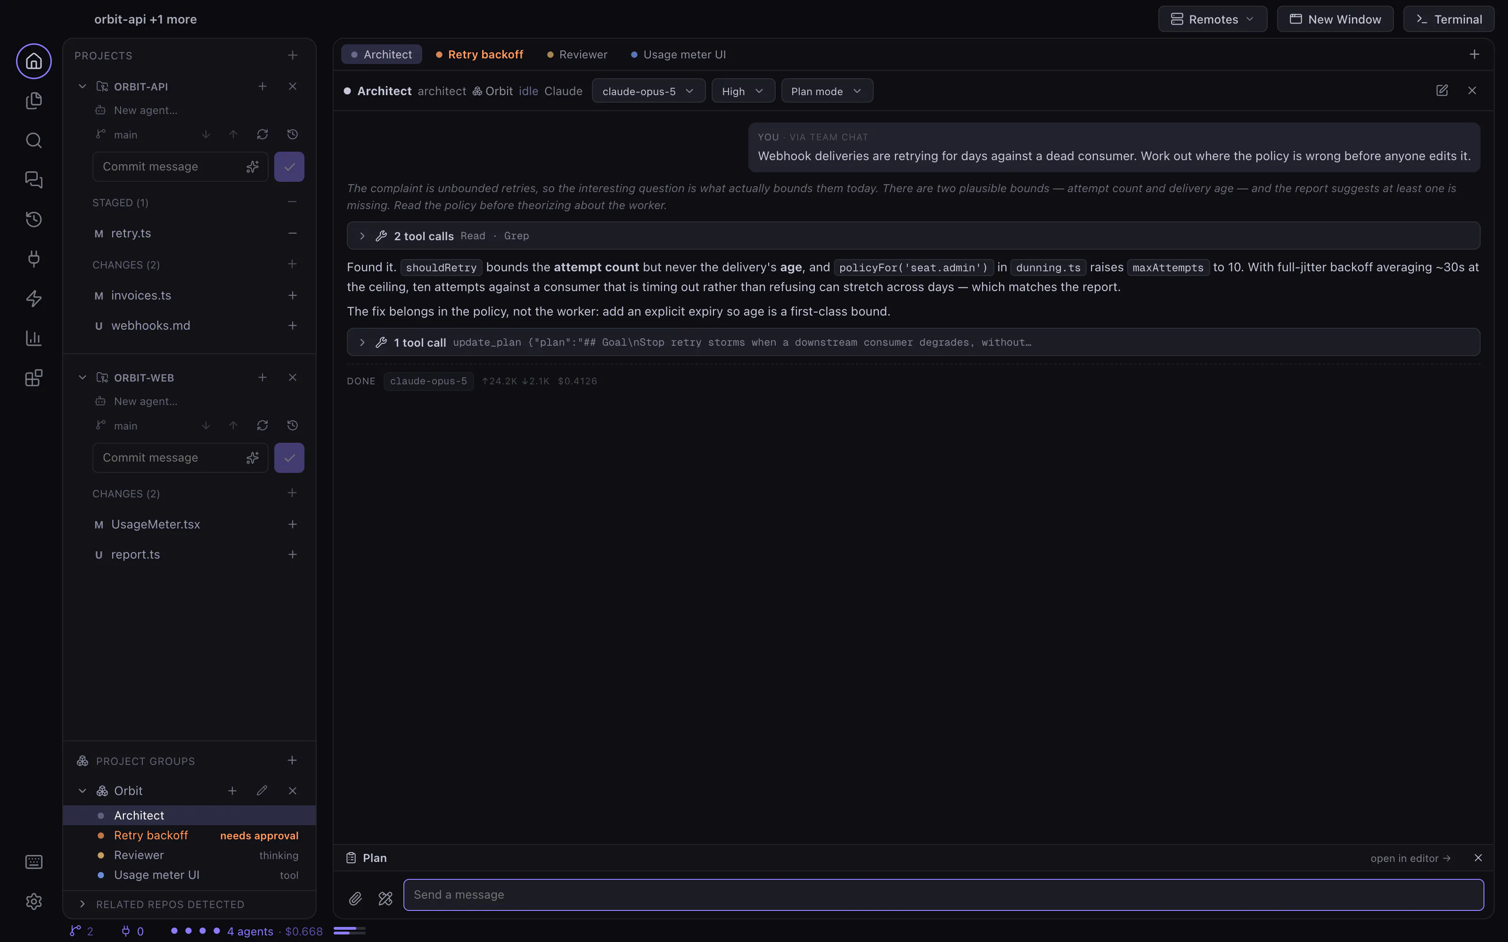Image resolution: width=1508 pixels, height=942 pixels.
Task: Add agent to Orbit group plus icon
Action: pyautogui.click(x=232, y=791)
